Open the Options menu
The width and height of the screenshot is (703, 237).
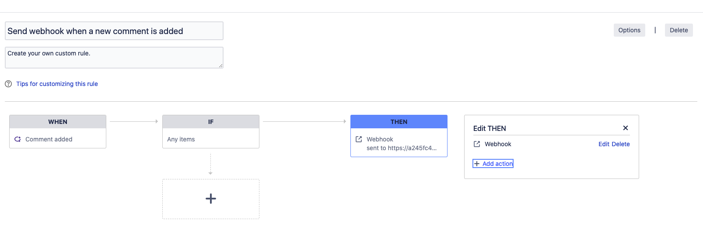629,30
